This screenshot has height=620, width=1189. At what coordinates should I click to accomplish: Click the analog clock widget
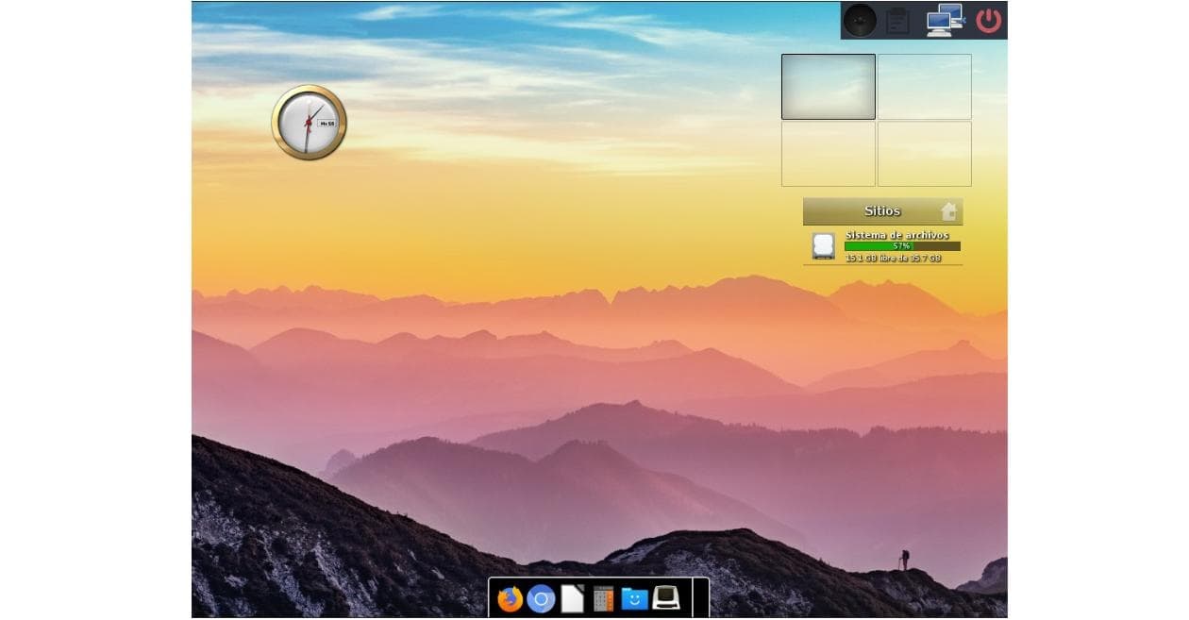[x=309, y=123]
